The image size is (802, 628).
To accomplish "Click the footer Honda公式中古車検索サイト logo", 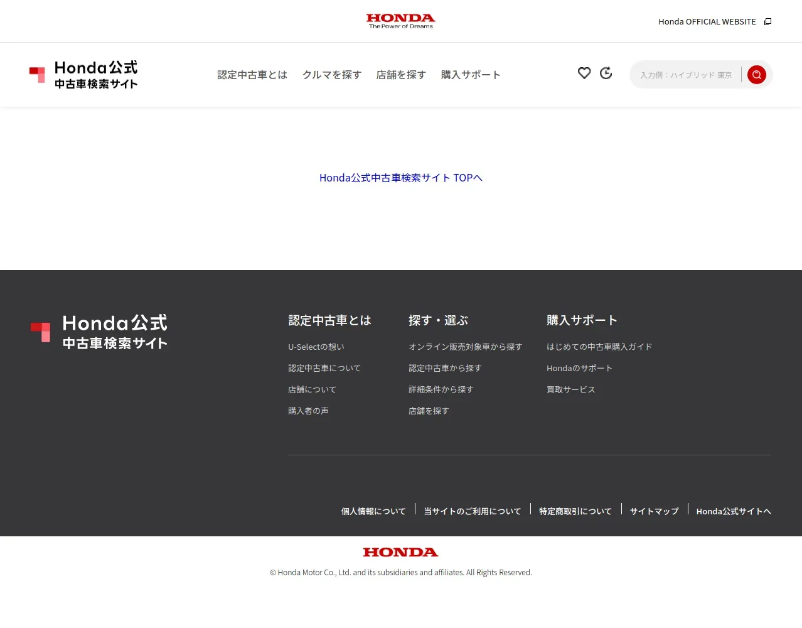I will tap(99, 332).
